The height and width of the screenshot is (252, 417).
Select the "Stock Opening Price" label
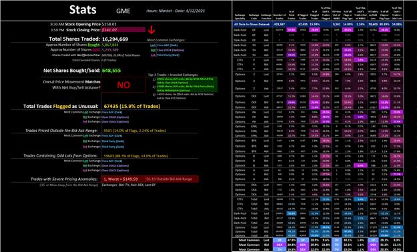[83, 24]
